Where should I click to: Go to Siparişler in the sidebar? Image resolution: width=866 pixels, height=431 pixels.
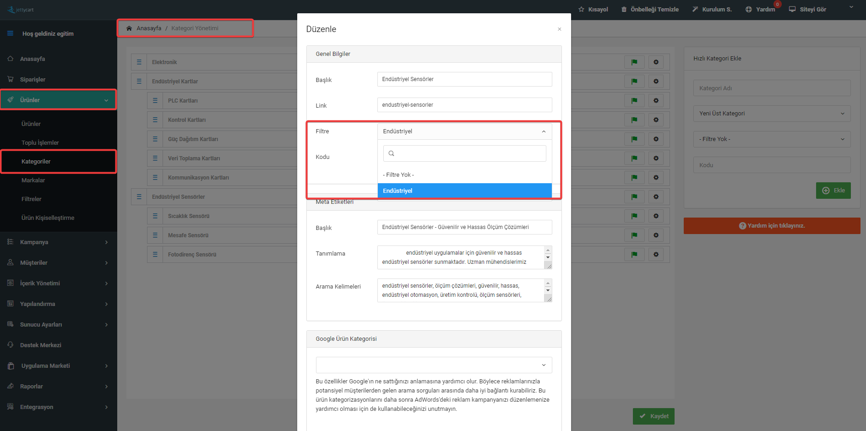(33, 80)
